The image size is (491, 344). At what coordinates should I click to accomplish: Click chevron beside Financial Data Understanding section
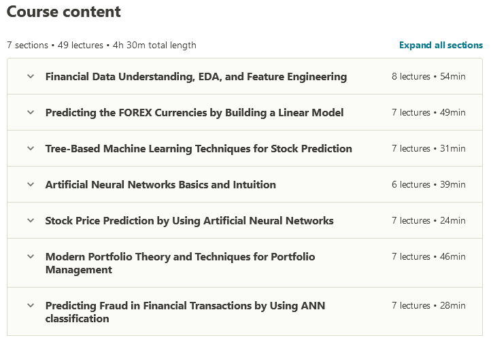coord(31,76)
